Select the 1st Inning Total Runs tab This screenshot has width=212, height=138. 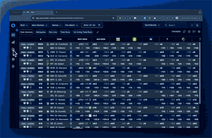tap(83, 32)
